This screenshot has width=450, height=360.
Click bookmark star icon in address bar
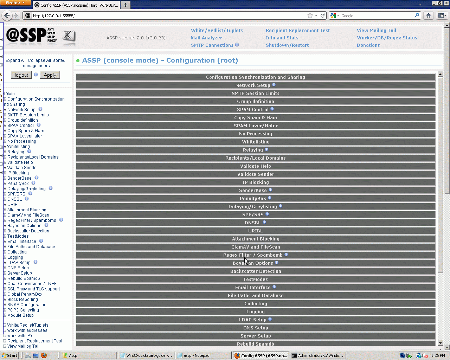point(310,15)
